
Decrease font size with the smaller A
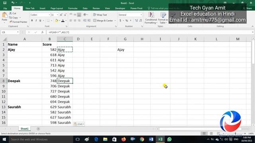65,15
